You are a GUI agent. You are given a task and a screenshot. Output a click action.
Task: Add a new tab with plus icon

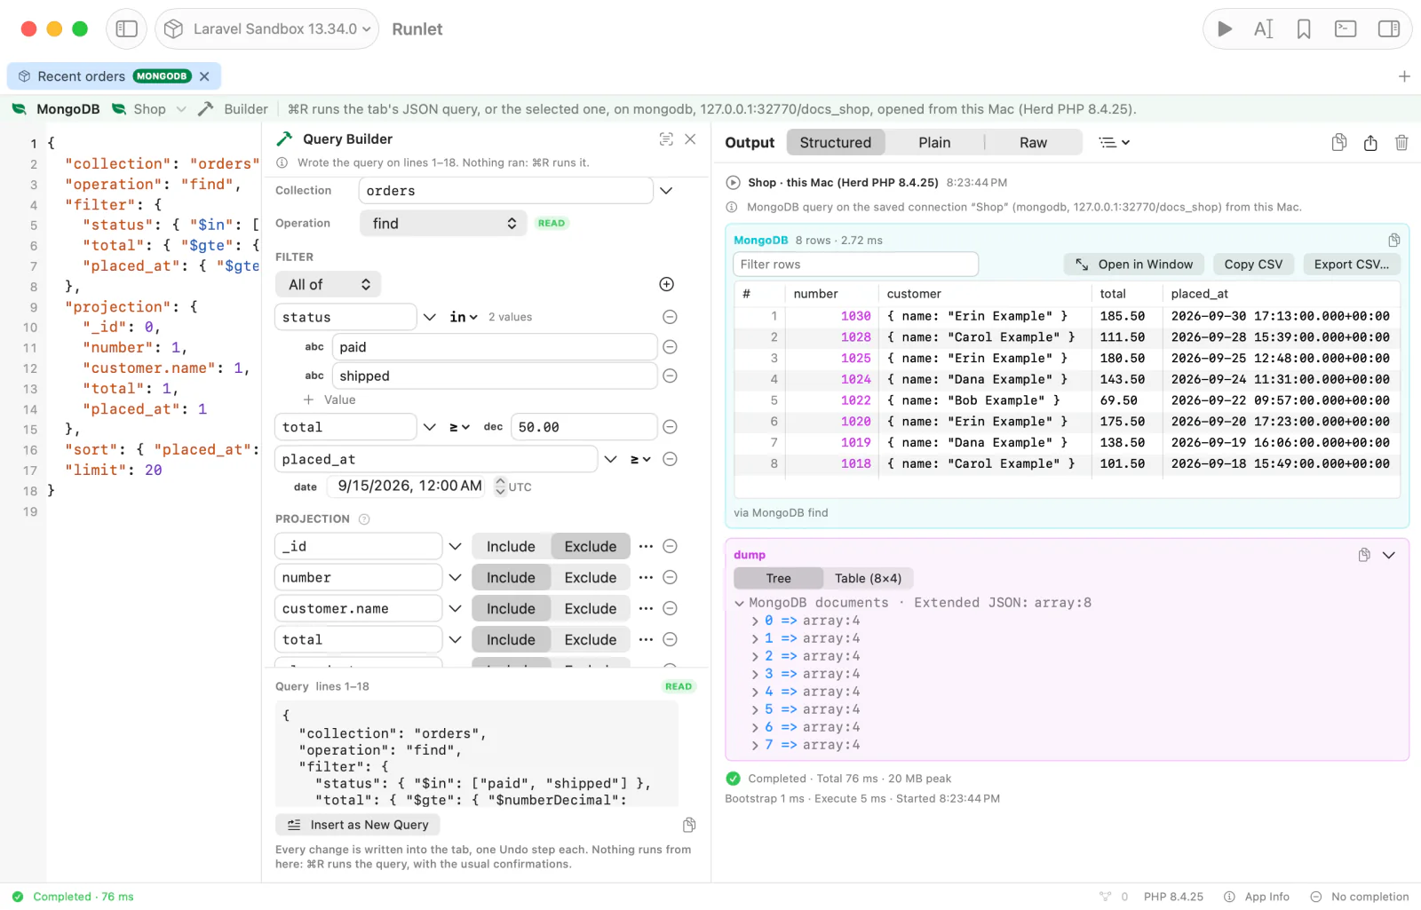[x=1404, y=76]
